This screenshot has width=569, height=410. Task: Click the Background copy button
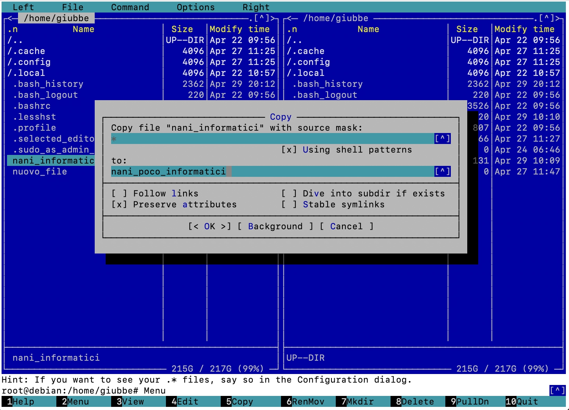point(275,227)
